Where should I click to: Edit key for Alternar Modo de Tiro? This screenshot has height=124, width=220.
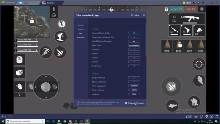click(134, 33)
